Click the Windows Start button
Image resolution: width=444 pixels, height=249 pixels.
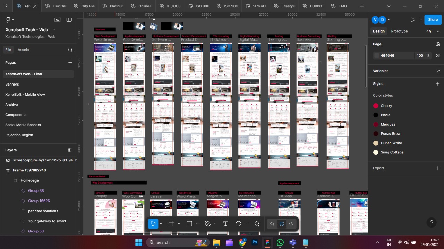coord(138,242)
